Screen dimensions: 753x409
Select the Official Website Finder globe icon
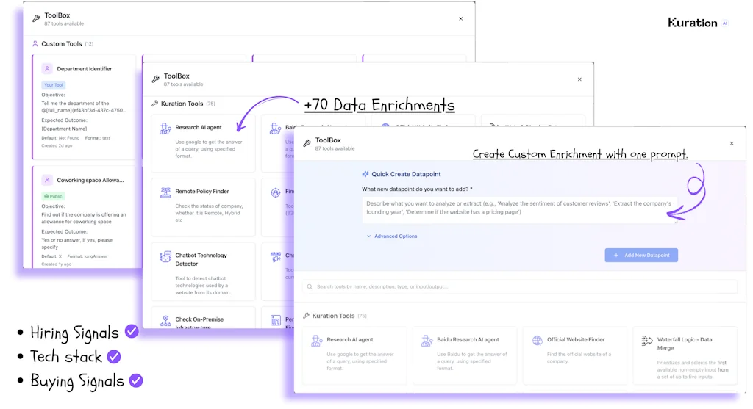click(538, 341)
